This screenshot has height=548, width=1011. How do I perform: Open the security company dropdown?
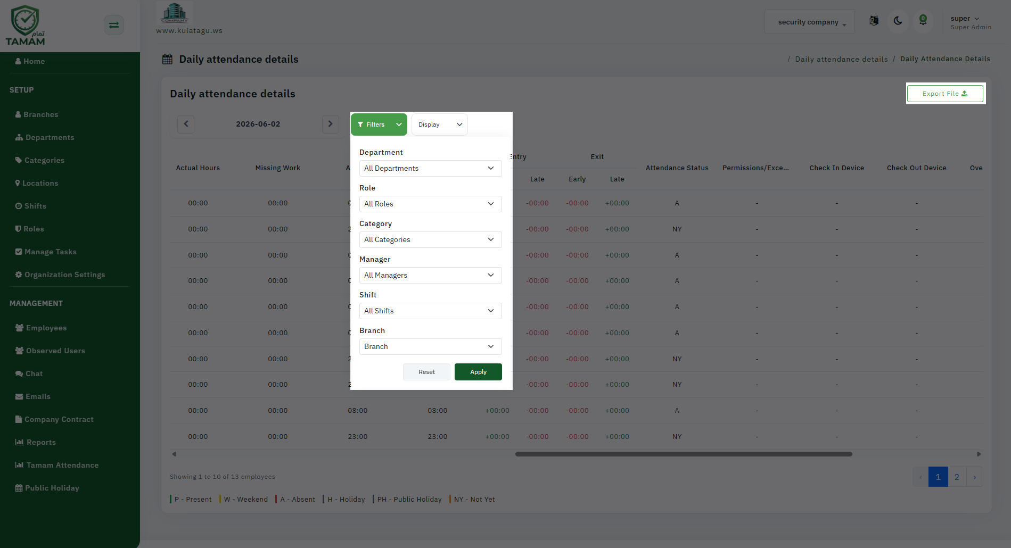pos(809,22)
